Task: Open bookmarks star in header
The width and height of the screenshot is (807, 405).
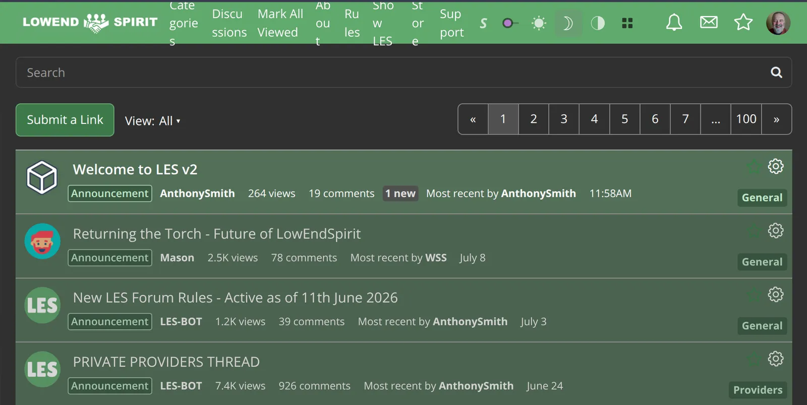Action: point(743,22)
